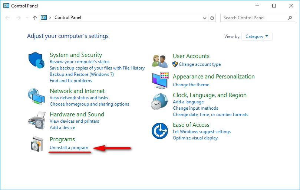Viewport: 300px width, 190px height.
Task: Open Find and fix problems link
Action: point(71,81)
